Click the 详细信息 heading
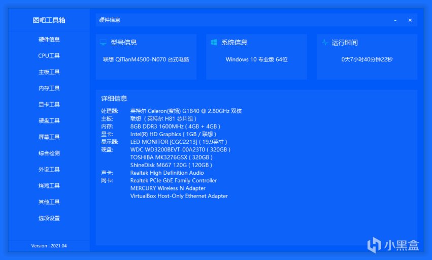 (x=114, y=99)
